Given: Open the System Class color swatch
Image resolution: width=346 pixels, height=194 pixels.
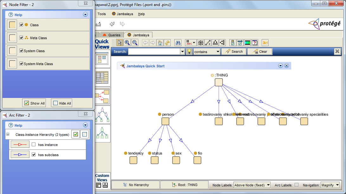Looking at the screenshot, I should click(x=12, y=51).
